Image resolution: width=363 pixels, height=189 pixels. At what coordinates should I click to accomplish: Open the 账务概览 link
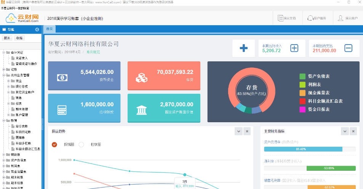(93, 52)
